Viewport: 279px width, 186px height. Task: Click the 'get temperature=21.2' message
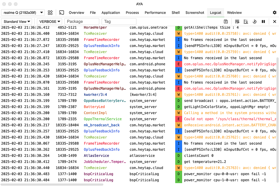click(x=205, y=162)
